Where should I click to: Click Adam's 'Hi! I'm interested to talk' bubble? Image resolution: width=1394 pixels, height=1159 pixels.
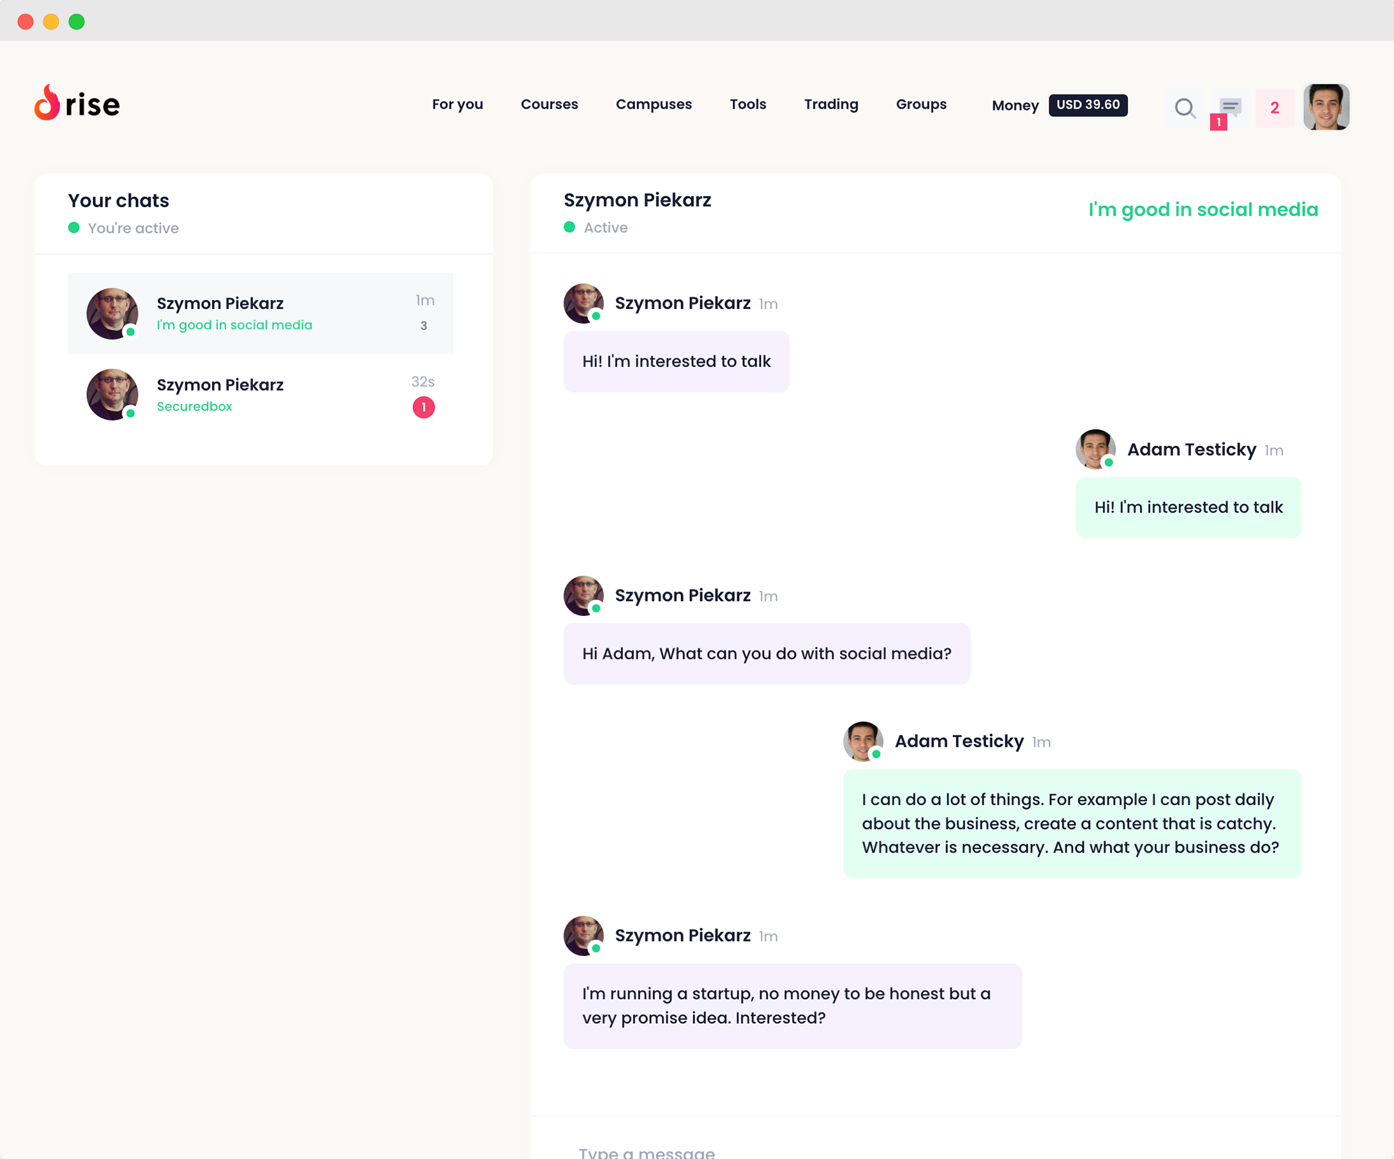1188,507
